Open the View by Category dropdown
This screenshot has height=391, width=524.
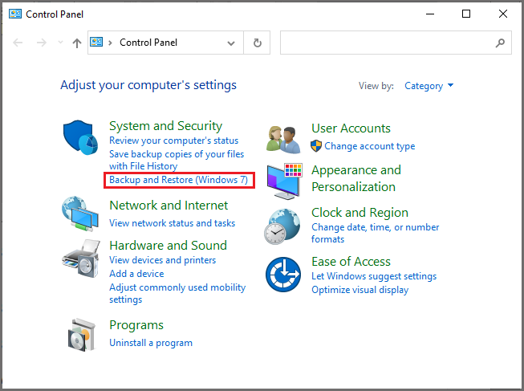429,86
